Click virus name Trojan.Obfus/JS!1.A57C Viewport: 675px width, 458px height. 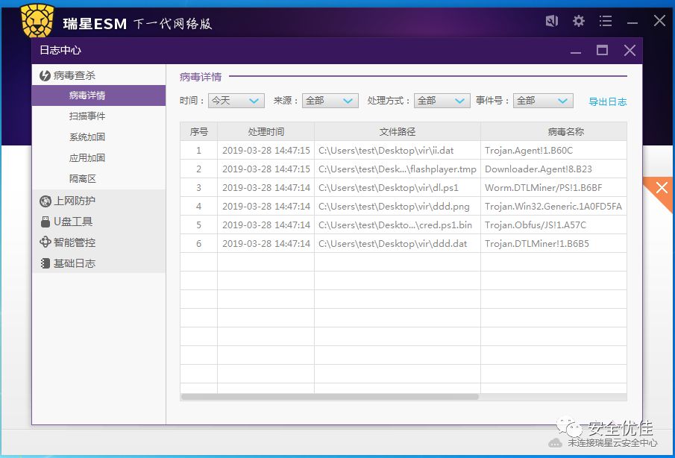535,225
